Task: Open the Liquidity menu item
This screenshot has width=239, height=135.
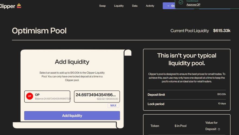Action: (119, 6)
